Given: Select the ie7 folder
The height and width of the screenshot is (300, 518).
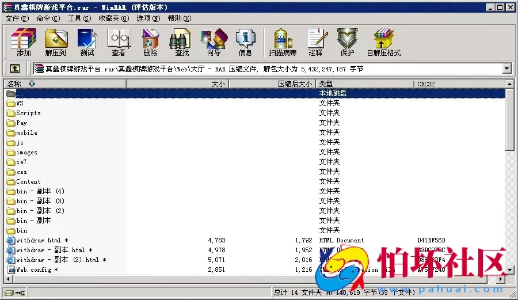Looking at the screenshot, I should (21, 162).
